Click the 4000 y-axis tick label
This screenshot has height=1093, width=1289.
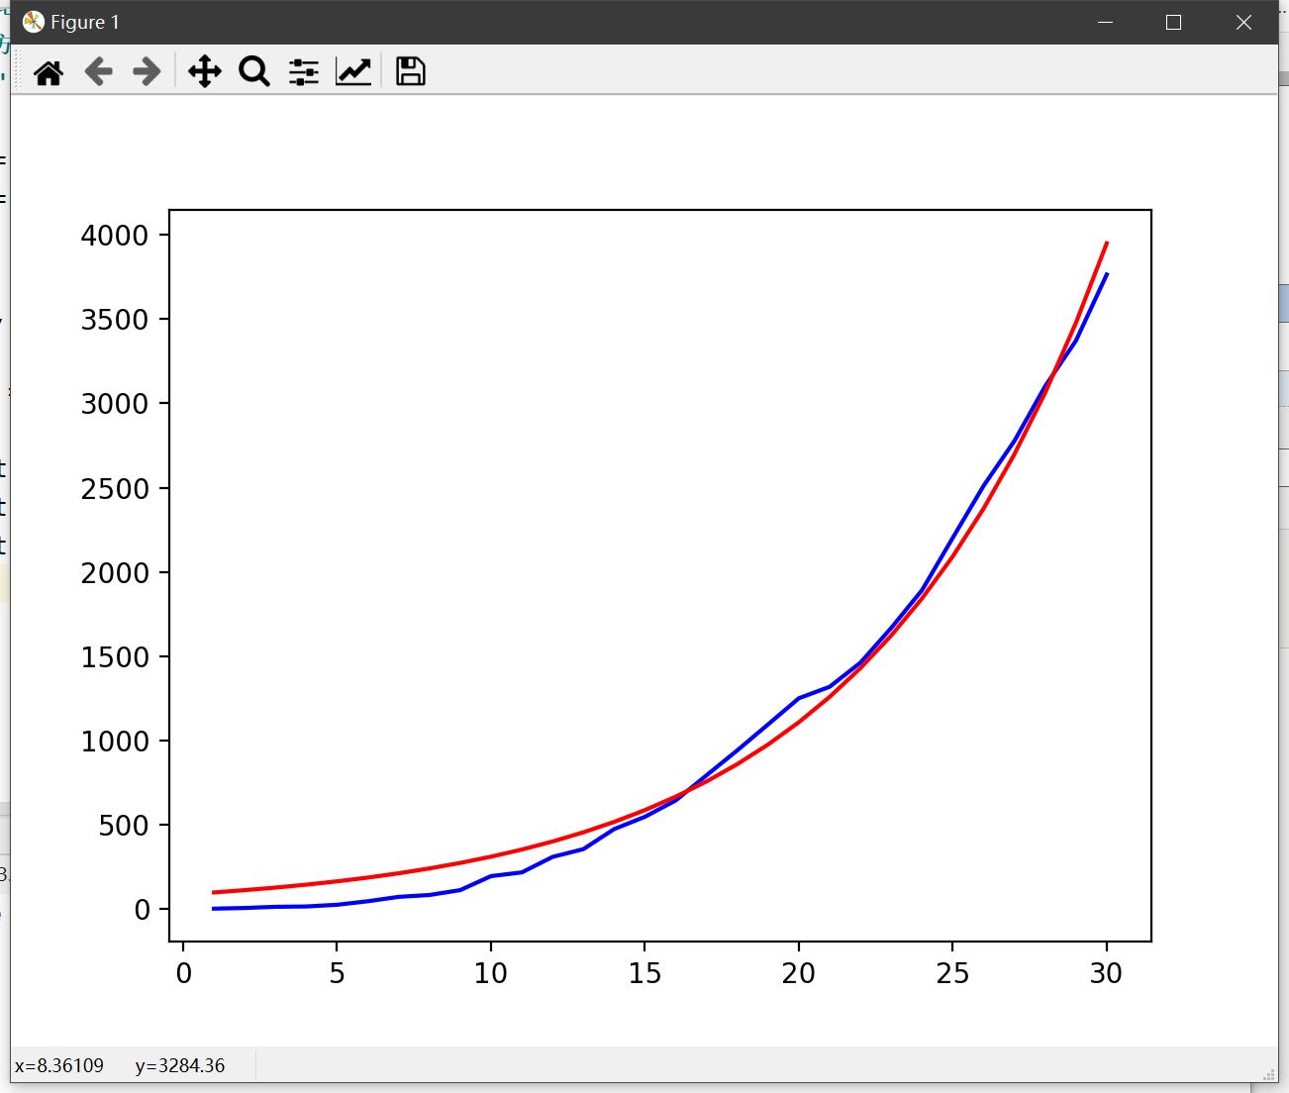[x=114, y=236]
